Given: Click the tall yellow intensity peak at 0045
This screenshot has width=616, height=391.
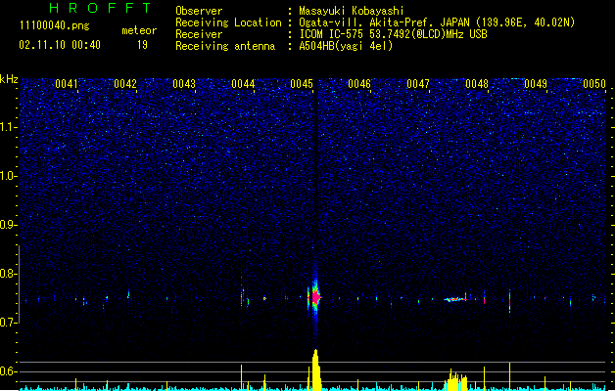Looking at the screenshot, I should (315, 369).
